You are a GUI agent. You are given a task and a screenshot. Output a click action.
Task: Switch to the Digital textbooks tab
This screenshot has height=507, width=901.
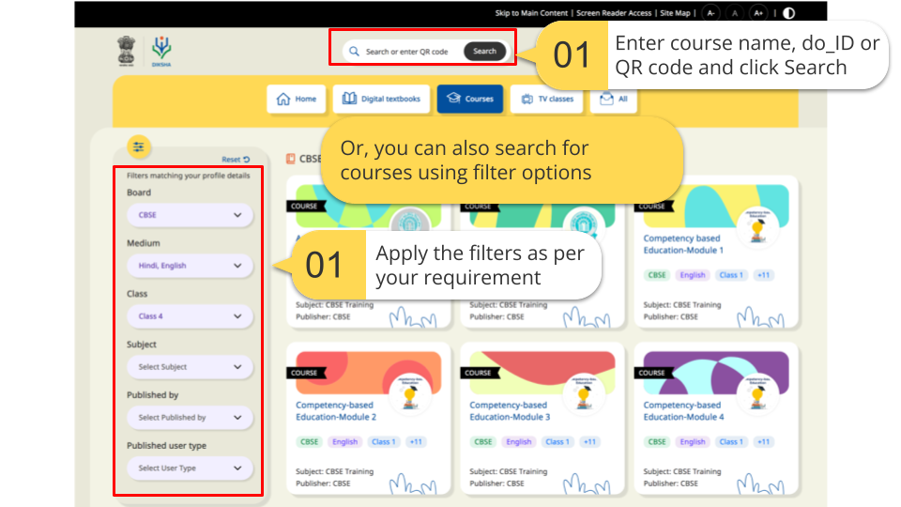pos(381,99)
